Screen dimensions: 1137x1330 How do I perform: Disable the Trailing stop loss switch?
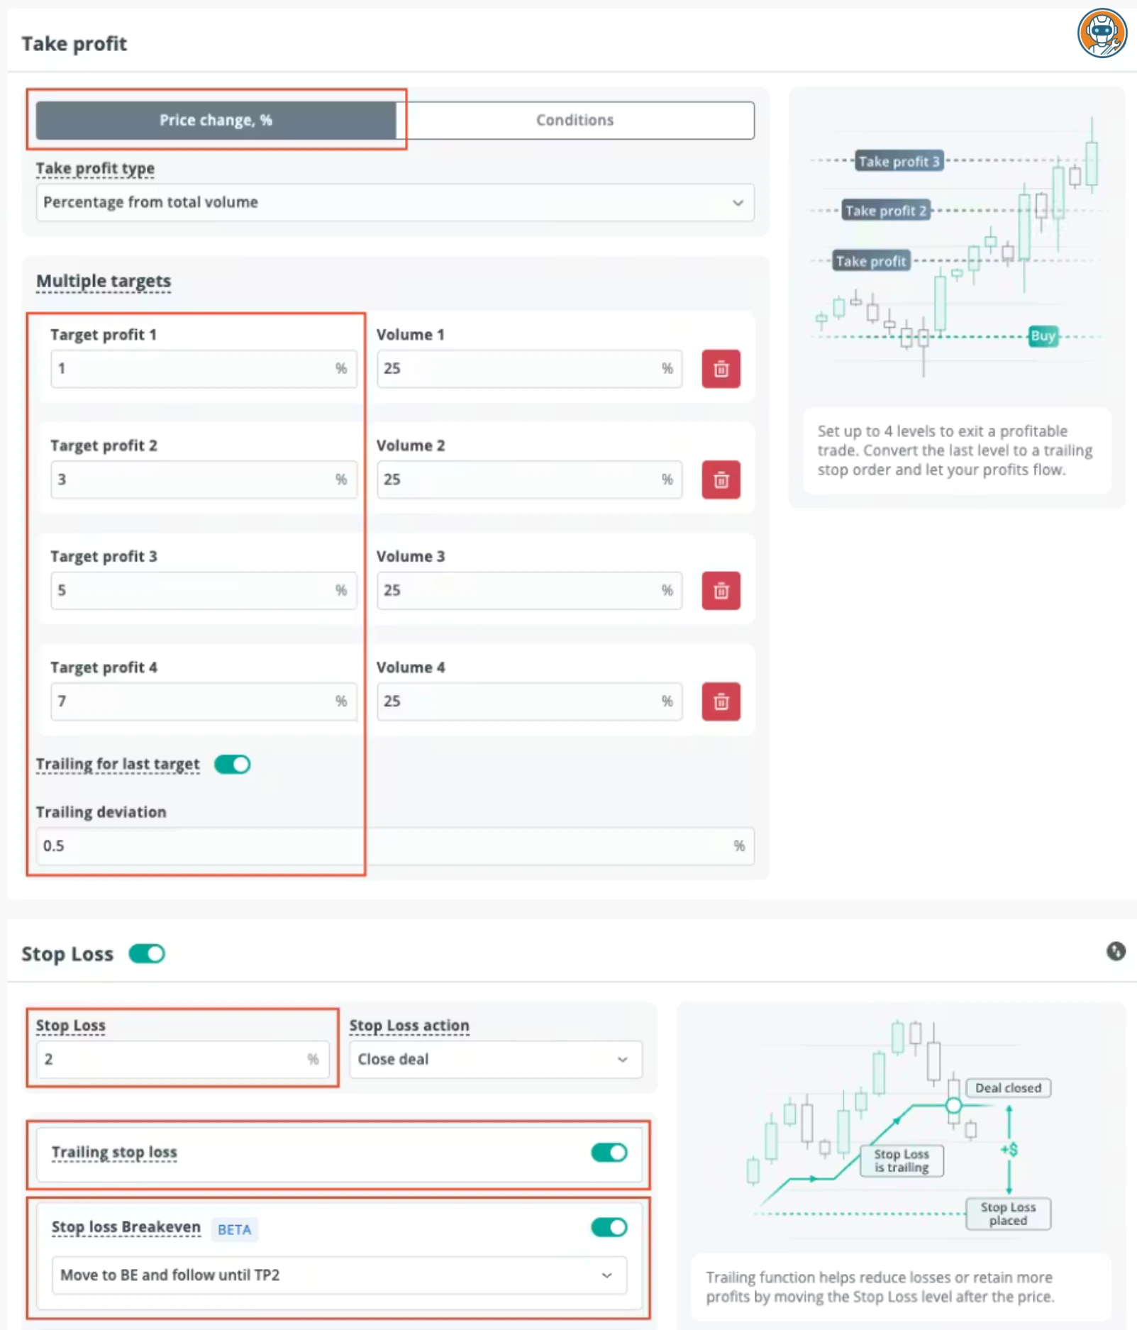point(609,1153)
